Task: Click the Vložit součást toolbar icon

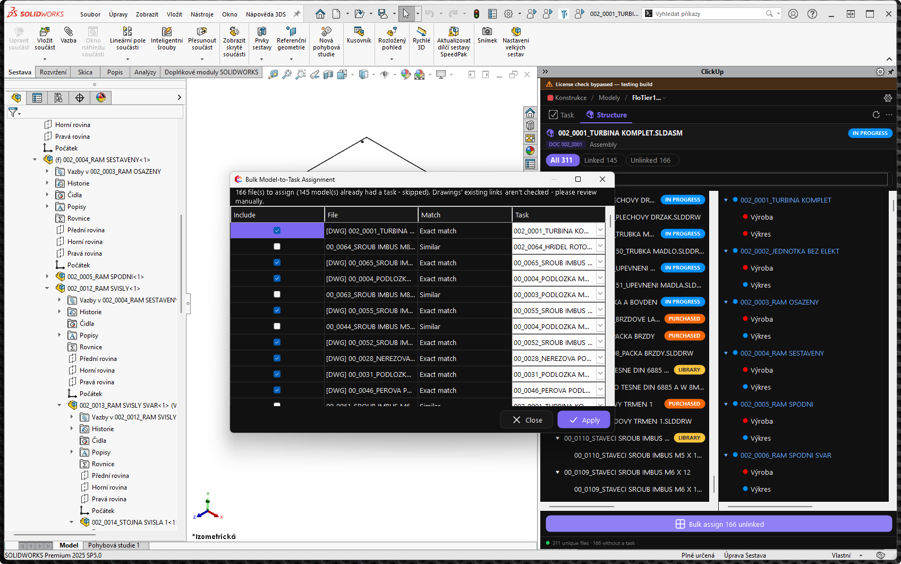Action: pos(45,39)
